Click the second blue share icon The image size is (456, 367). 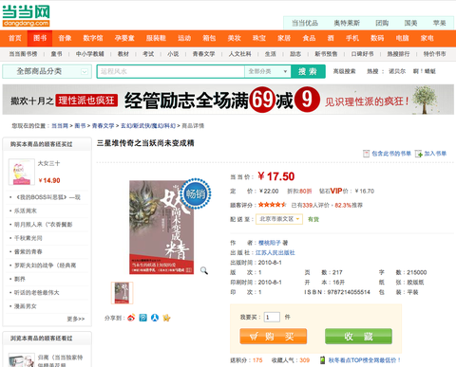tap(143, 318)
